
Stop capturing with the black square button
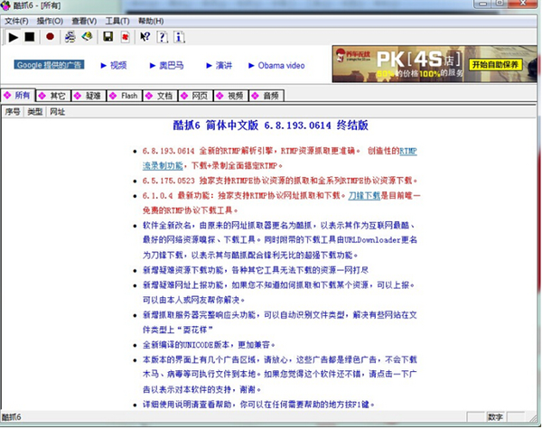[x=30, y=37]
